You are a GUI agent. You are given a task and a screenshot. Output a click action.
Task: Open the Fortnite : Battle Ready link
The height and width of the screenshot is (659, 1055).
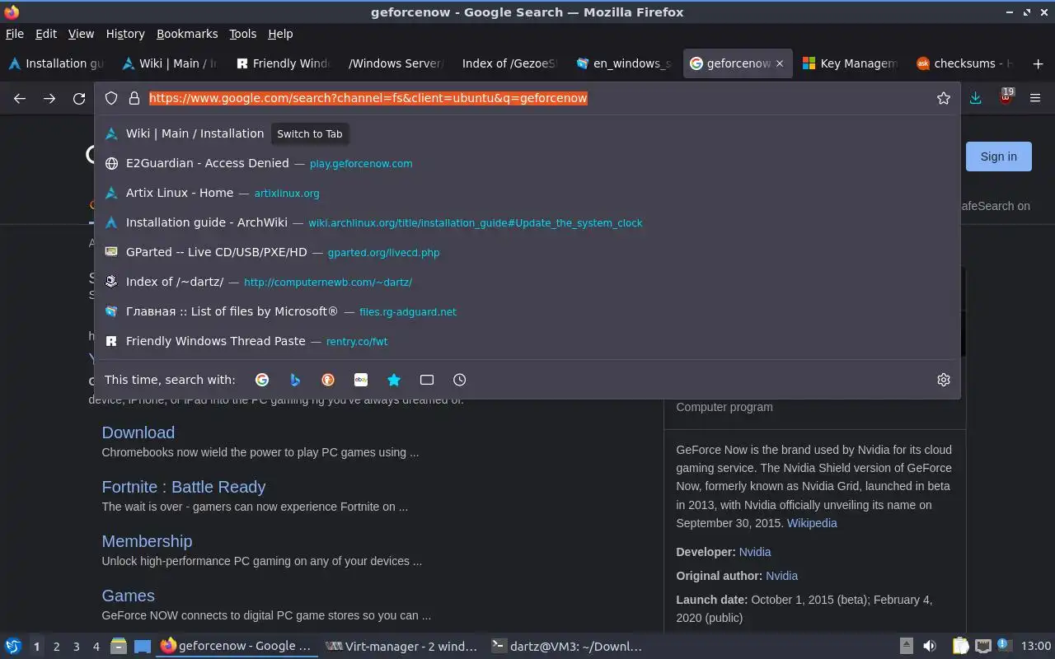(x=183, y=487)
